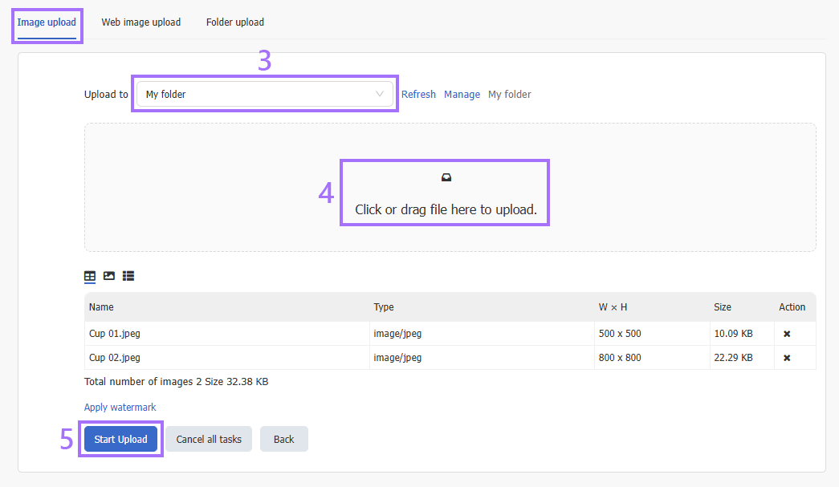The width and height of the screenshot is (839, 487).
Task: Click the Refresh link
Action: pyautogui.click(x=418, y=95)
